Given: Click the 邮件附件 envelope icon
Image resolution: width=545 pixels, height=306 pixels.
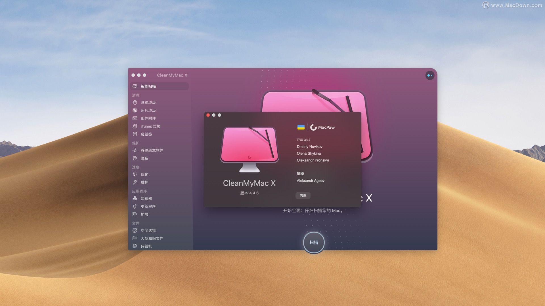Looking at the screenshot, I should 135,118.
